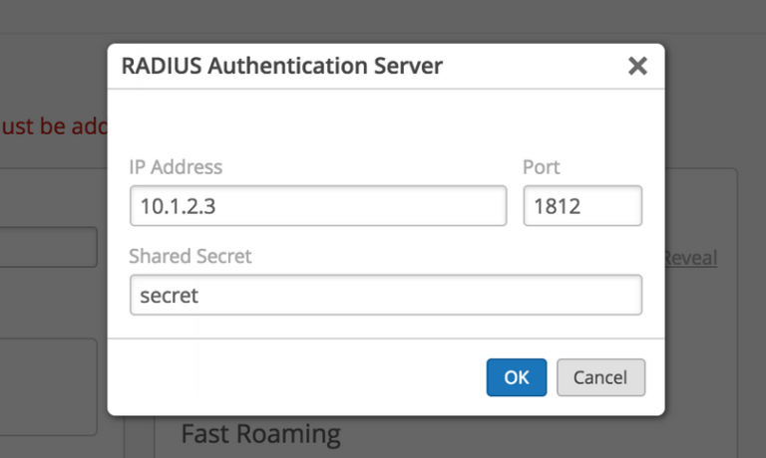Click the dimmed overlay above the dialog

coord(385,20)
